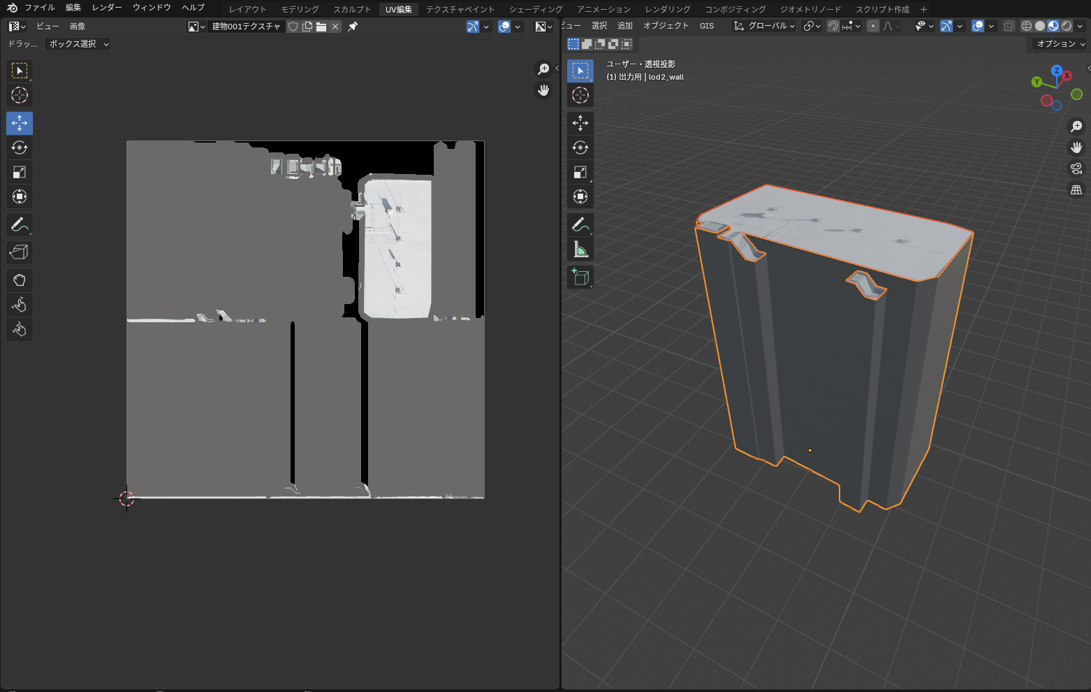The image size is (1091, 692).
Task: Open the image folder icon in the UV header
Action: pos(321,27)
